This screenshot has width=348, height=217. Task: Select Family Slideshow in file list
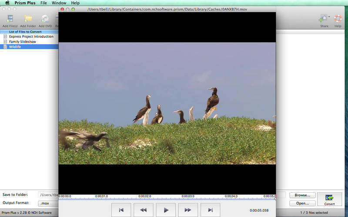(x=23, y=41)
